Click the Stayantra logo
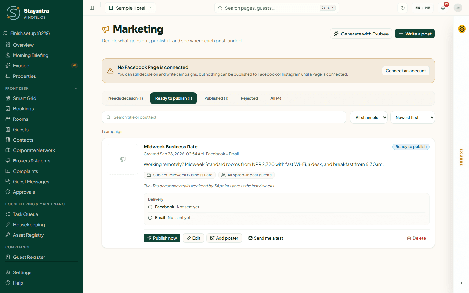The image size is (469, 293). tap(13, 13)
